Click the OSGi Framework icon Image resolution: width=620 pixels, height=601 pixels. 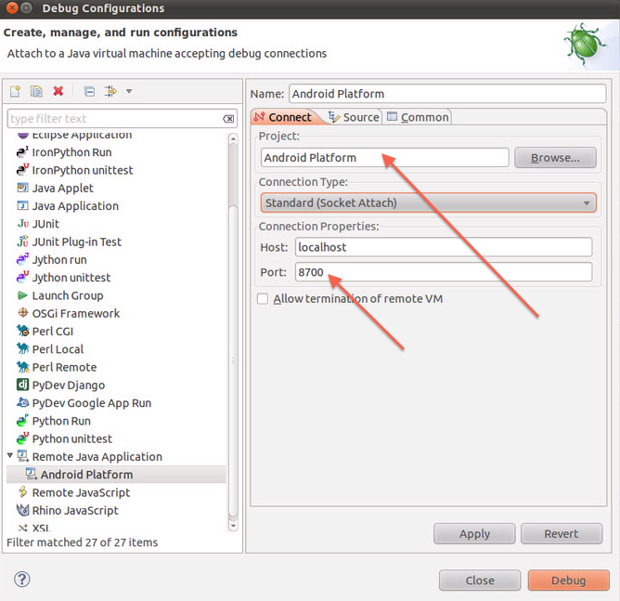23,313
